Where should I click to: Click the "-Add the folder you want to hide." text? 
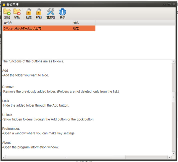click(x=26, y=75)
